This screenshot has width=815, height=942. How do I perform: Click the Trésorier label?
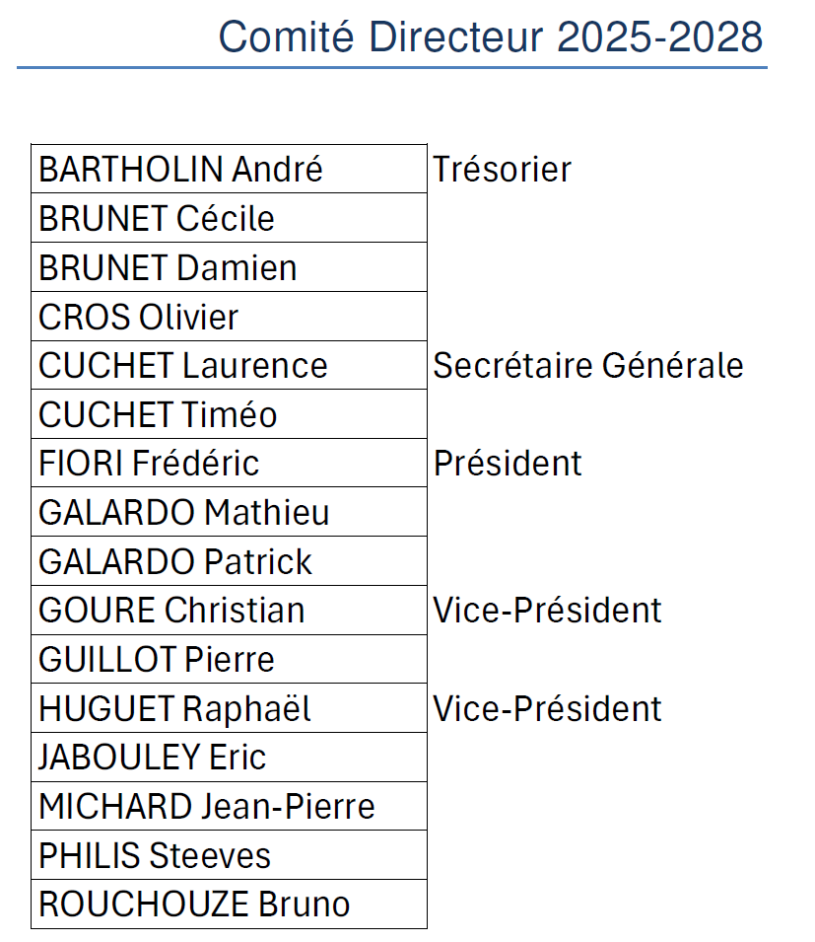click(x=502, y=169)
